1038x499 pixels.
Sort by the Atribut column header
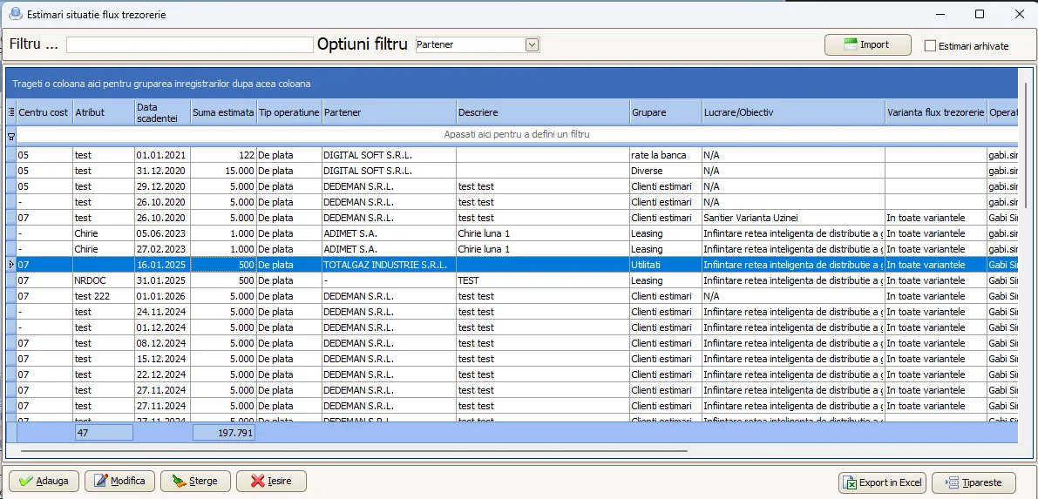click(103, 112)
